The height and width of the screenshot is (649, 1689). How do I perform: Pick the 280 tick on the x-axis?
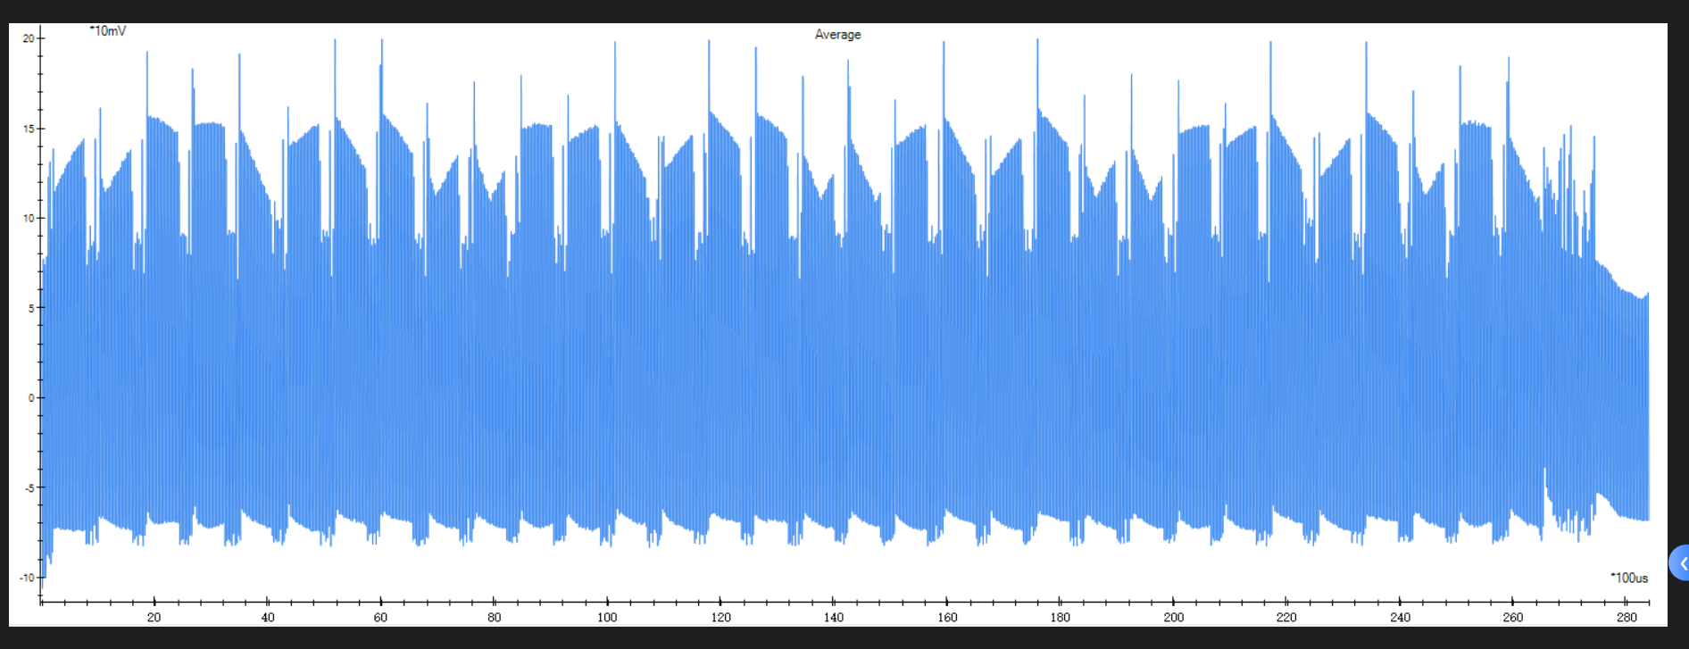[1627, 617]
